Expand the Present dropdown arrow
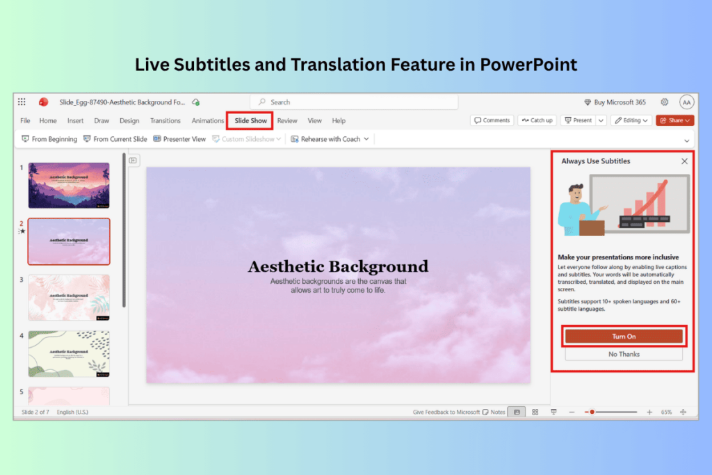The image size is (712, 475). [x=601, y=120]
